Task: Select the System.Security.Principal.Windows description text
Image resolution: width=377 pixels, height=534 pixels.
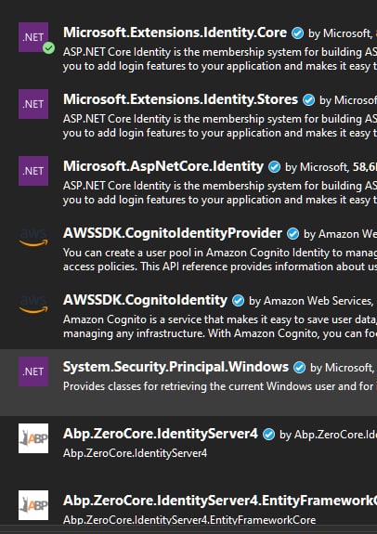Action: (220, 386)
